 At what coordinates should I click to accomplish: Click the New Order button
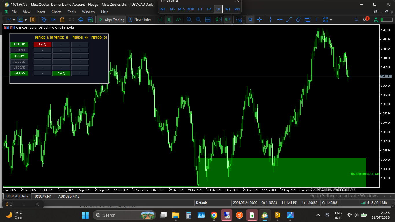tap(140, 20)
